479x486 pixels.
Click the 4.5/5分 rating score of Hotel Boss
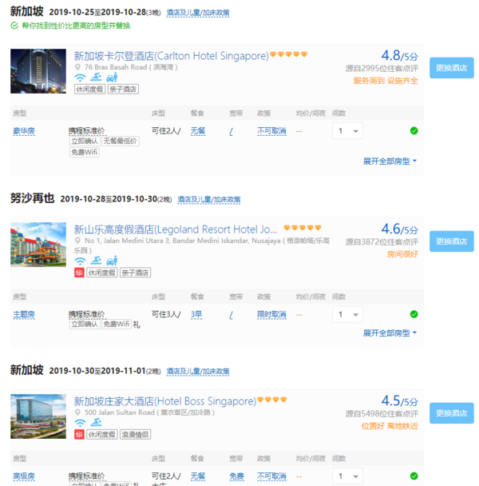(x=399, y=401)
